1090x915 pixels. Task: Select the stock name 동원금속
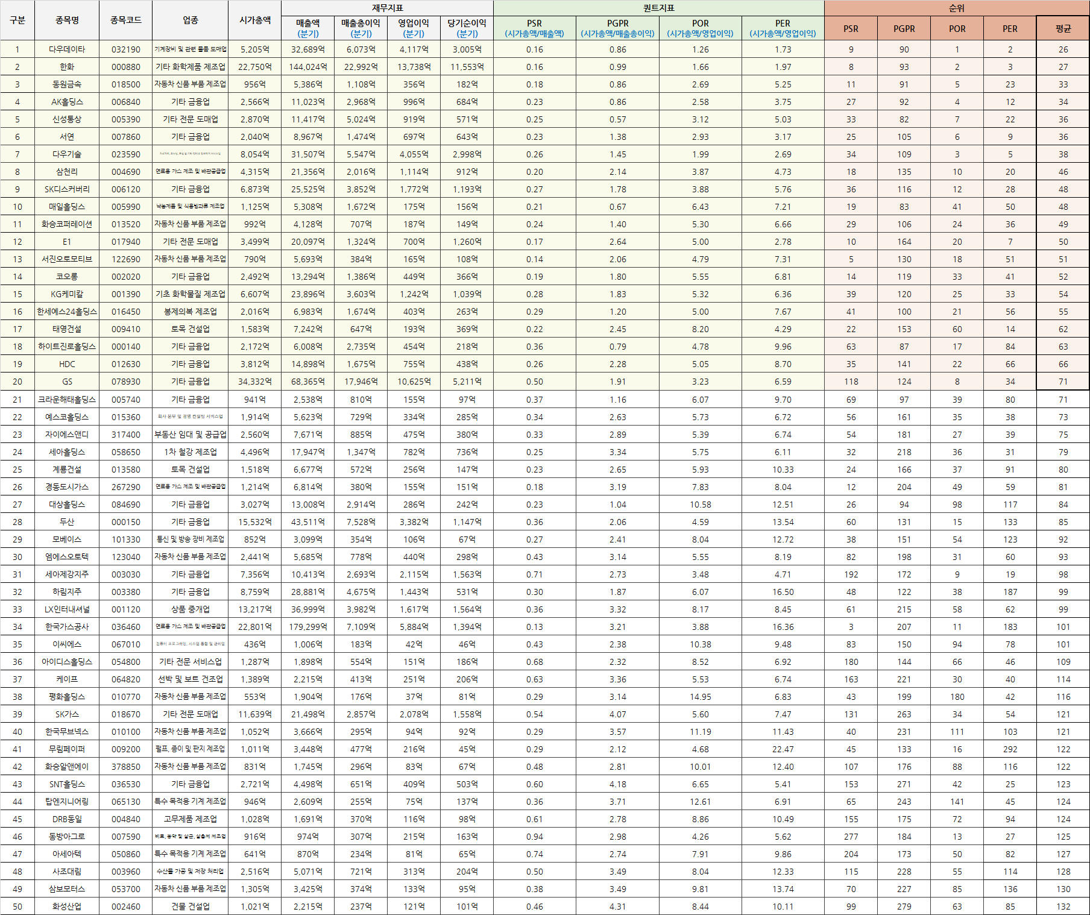(x=67, y=84)
